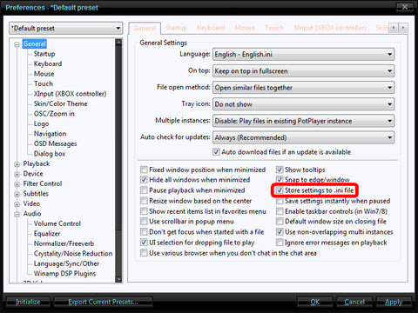The image size is (418, 313).
Task: Collapse the General tree node
Action: (17, 44)
